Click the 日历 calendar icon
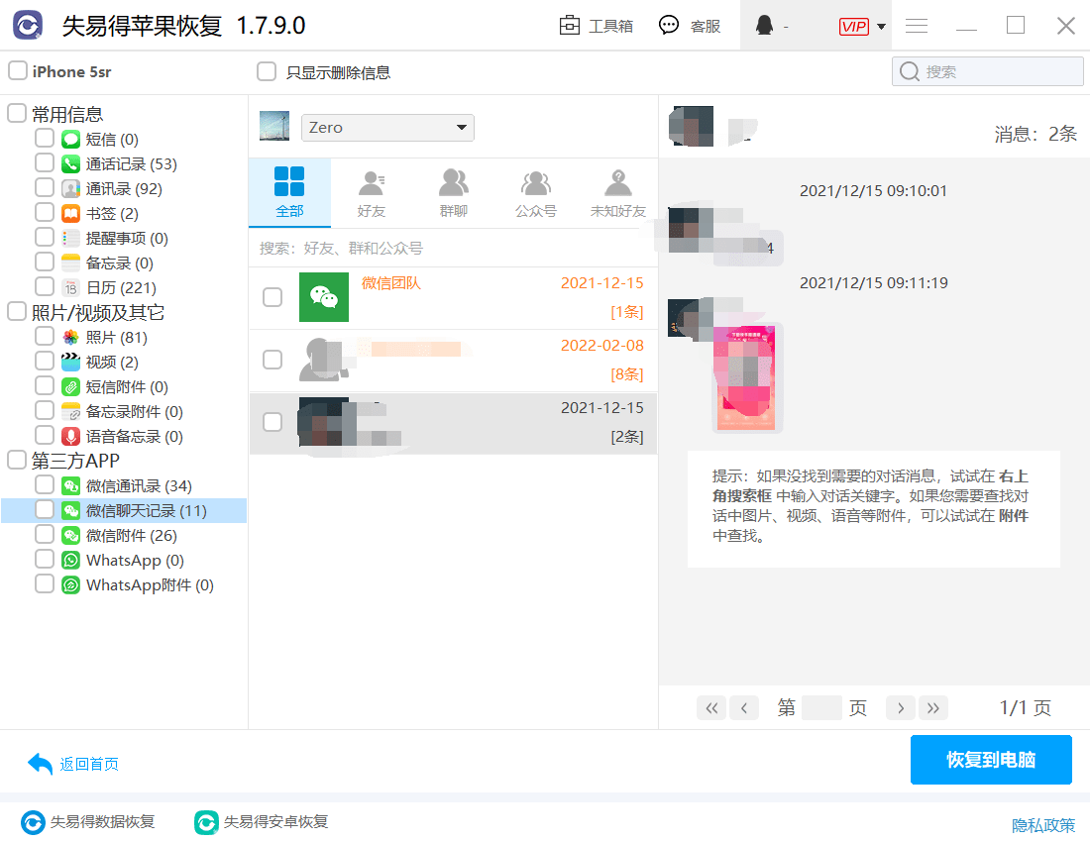This screenshot has height=842, width=1090. 71,287
